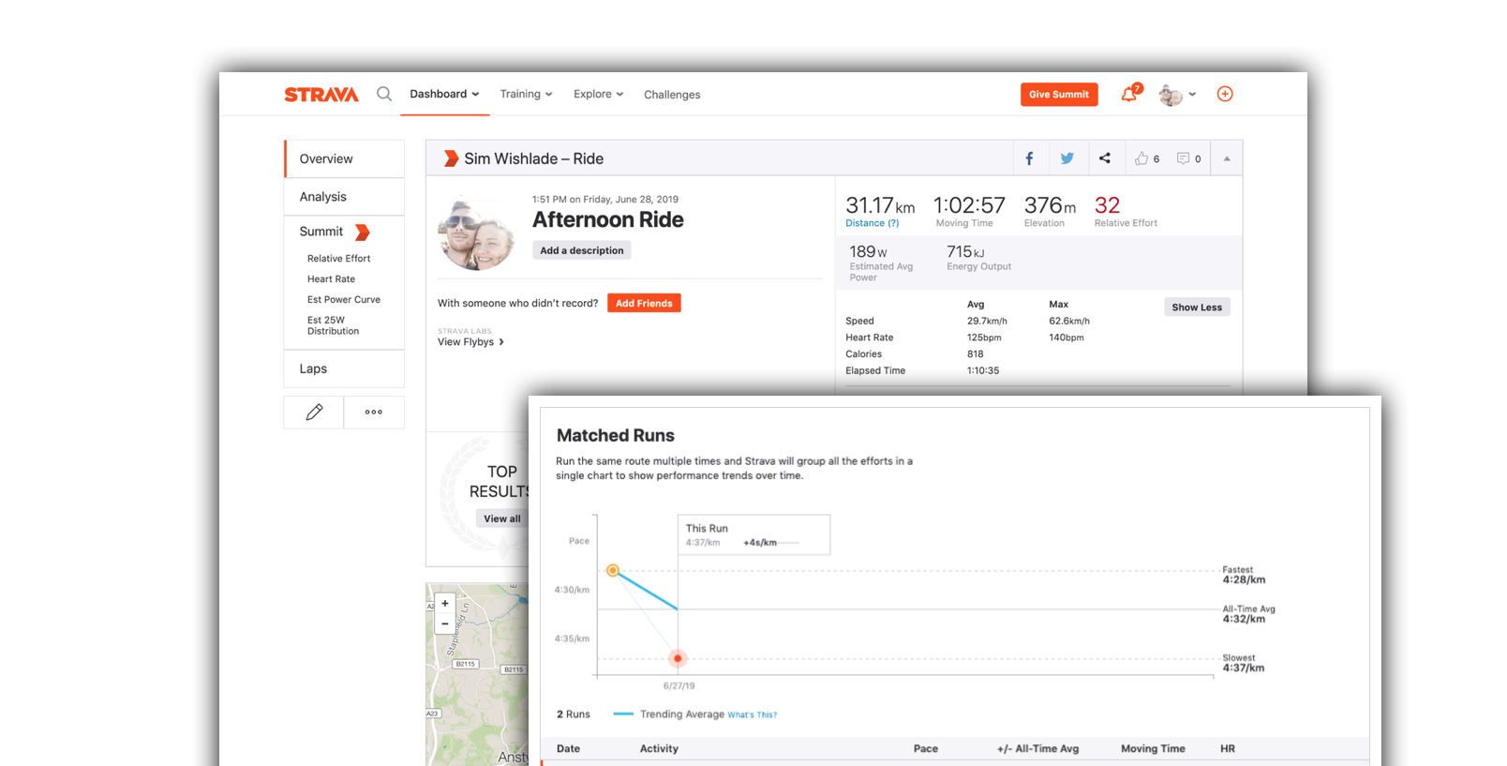Click the Pace column header
This screenshot has height=766, width=1507.
(x=926, y=749)
